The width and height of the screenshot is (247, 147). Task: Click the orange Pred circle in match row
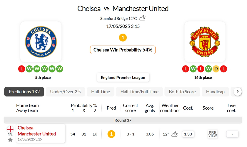111,134
